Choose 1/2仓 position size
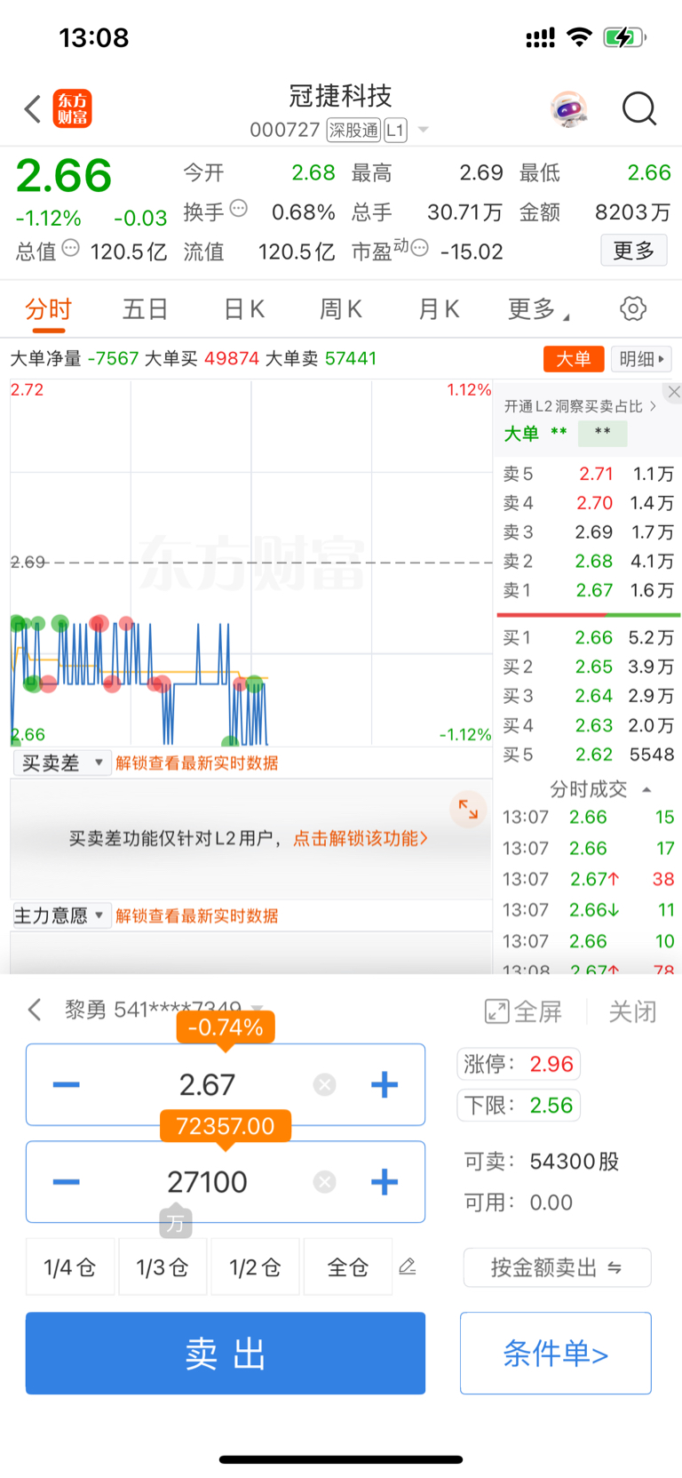The width and height of the screenshot is (682, 1478). click(x=255, y=1266)
